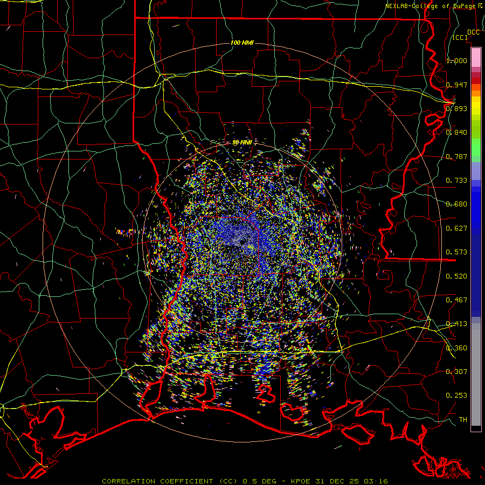Click the 0.733 scale value
This screenshot has height=485, width=485.
coord(456,181)
